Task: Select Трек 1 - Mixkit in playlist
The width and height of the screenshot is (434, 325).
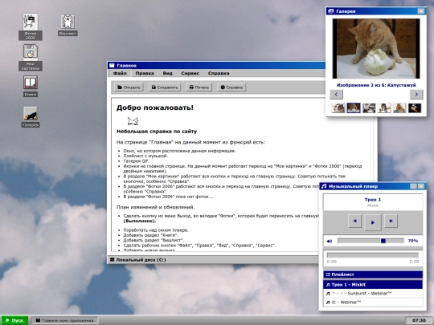Action: coord(373,284)
